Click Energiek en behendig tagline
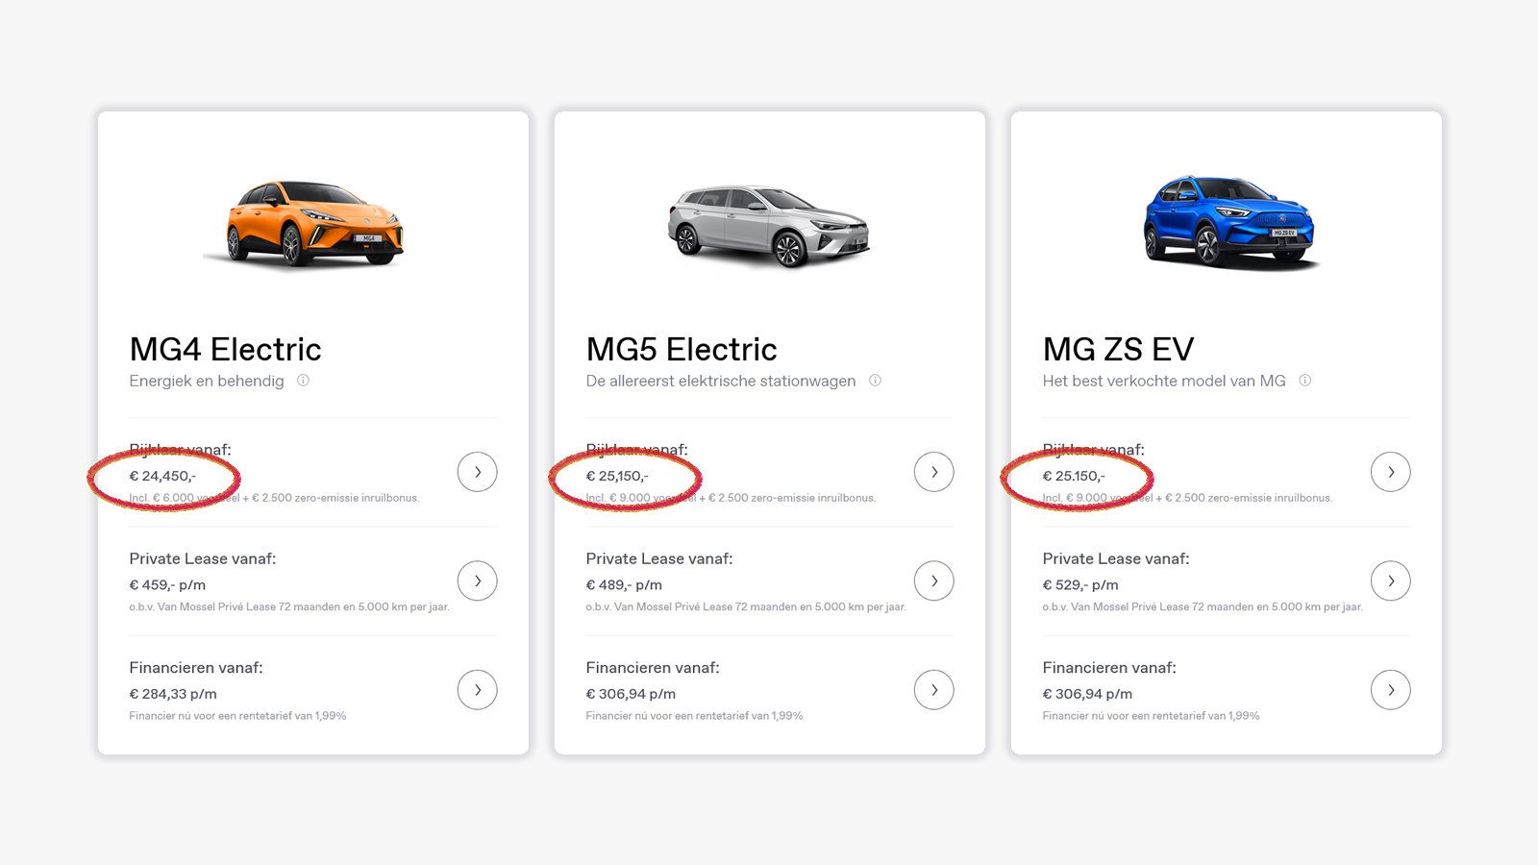The width and height of the screenshot is (1538, 865). click(207, 381)
